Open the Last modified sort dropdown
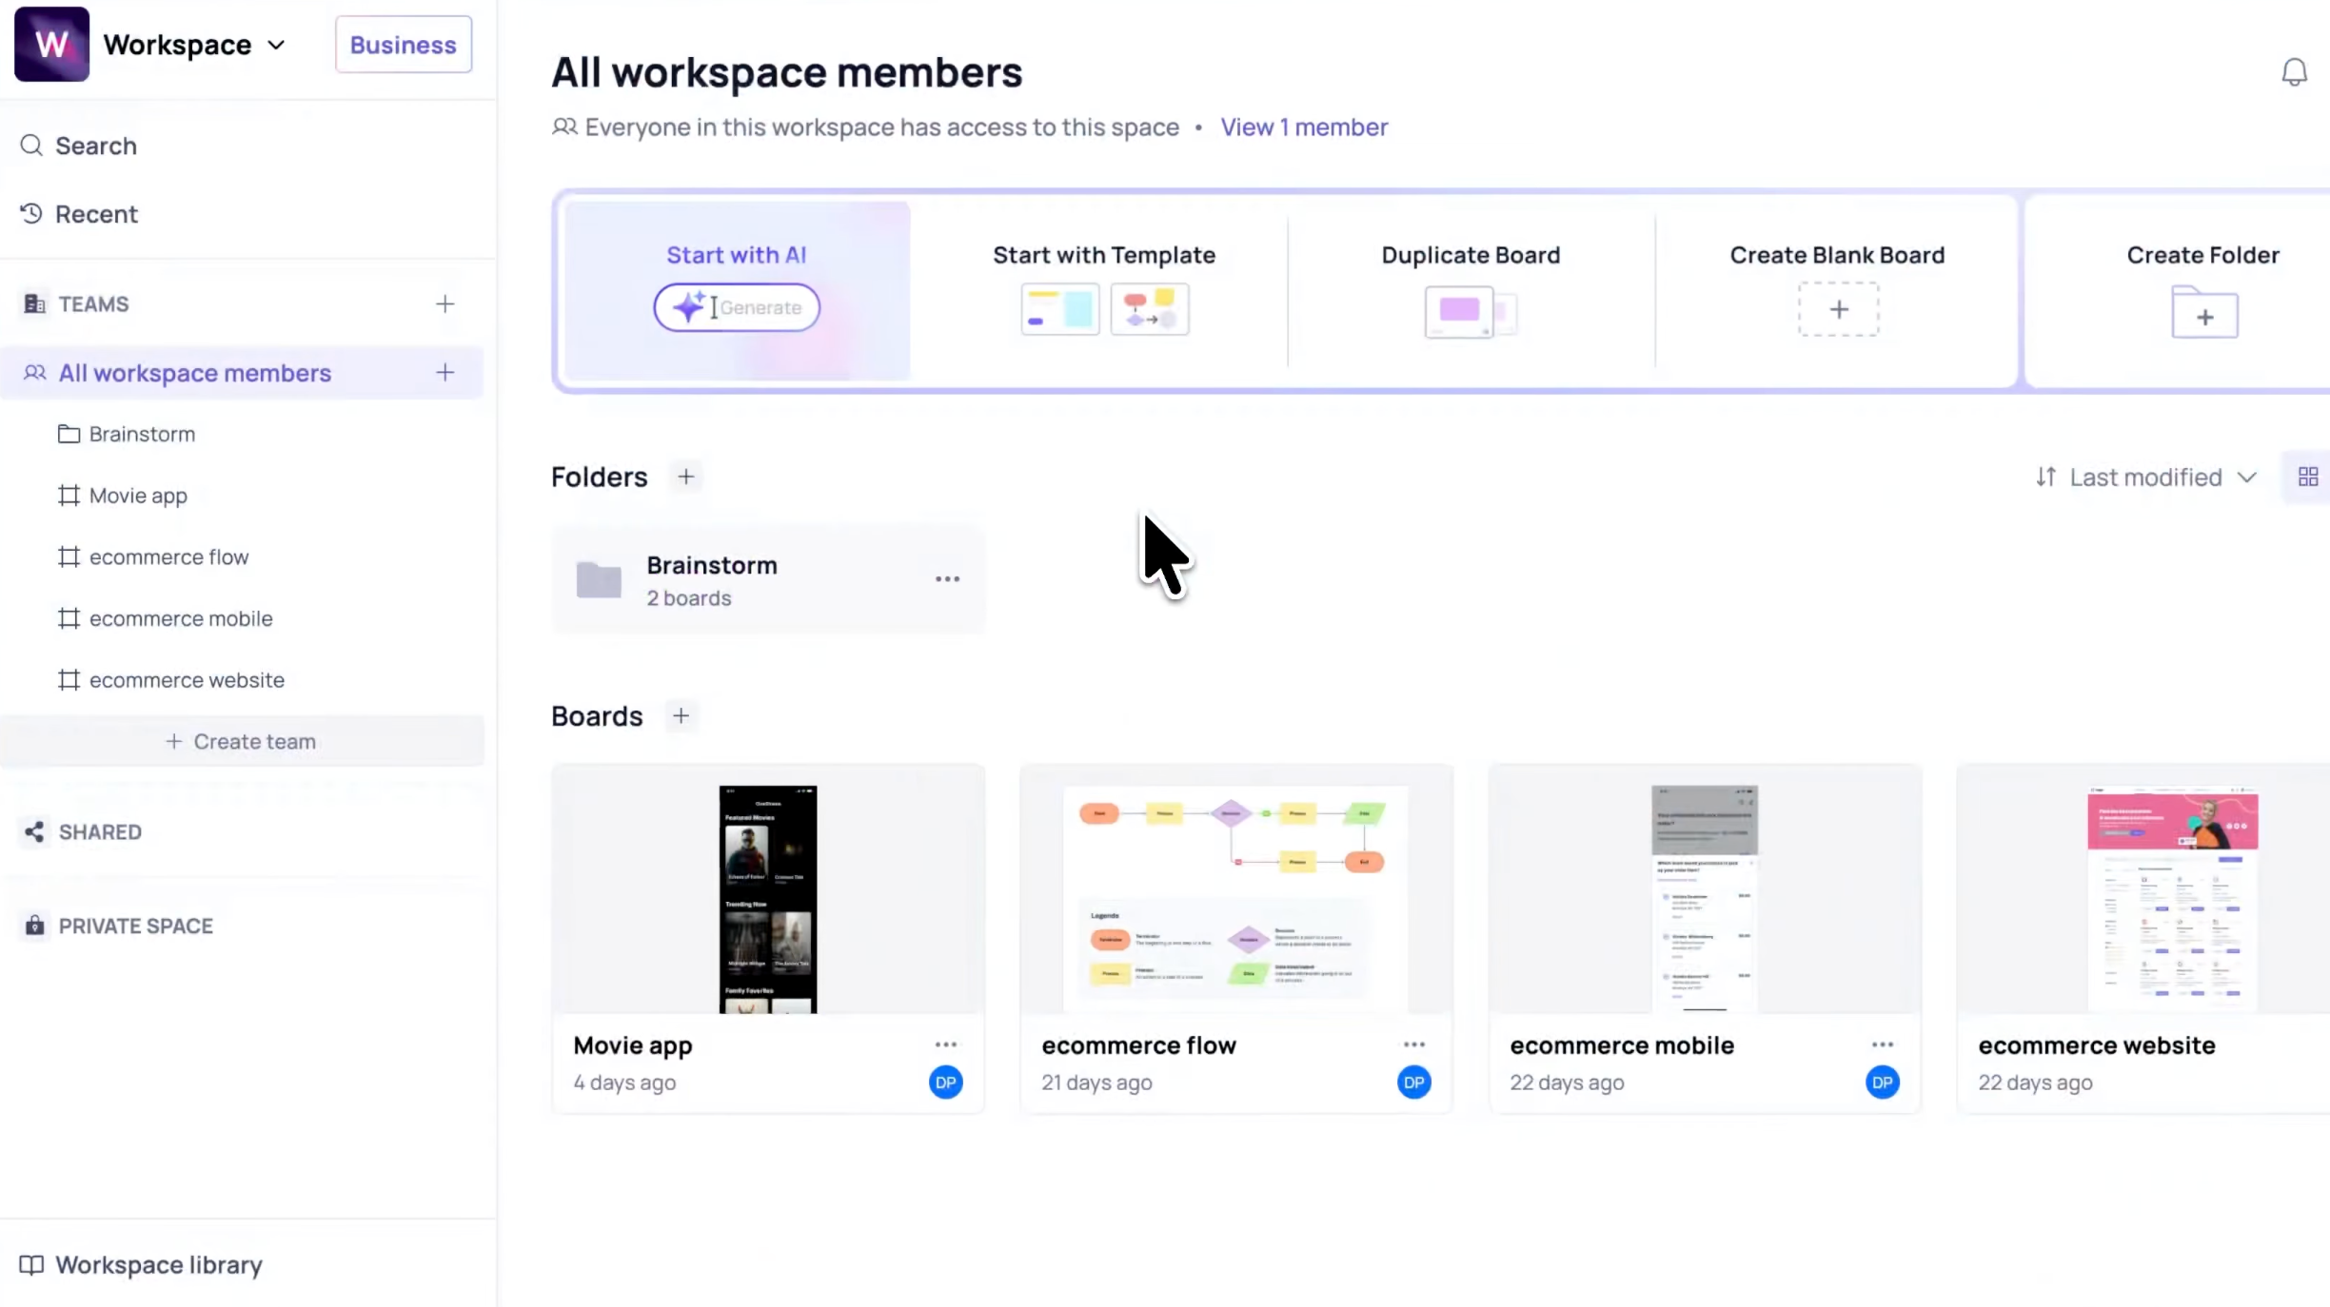 point(2145,477)
